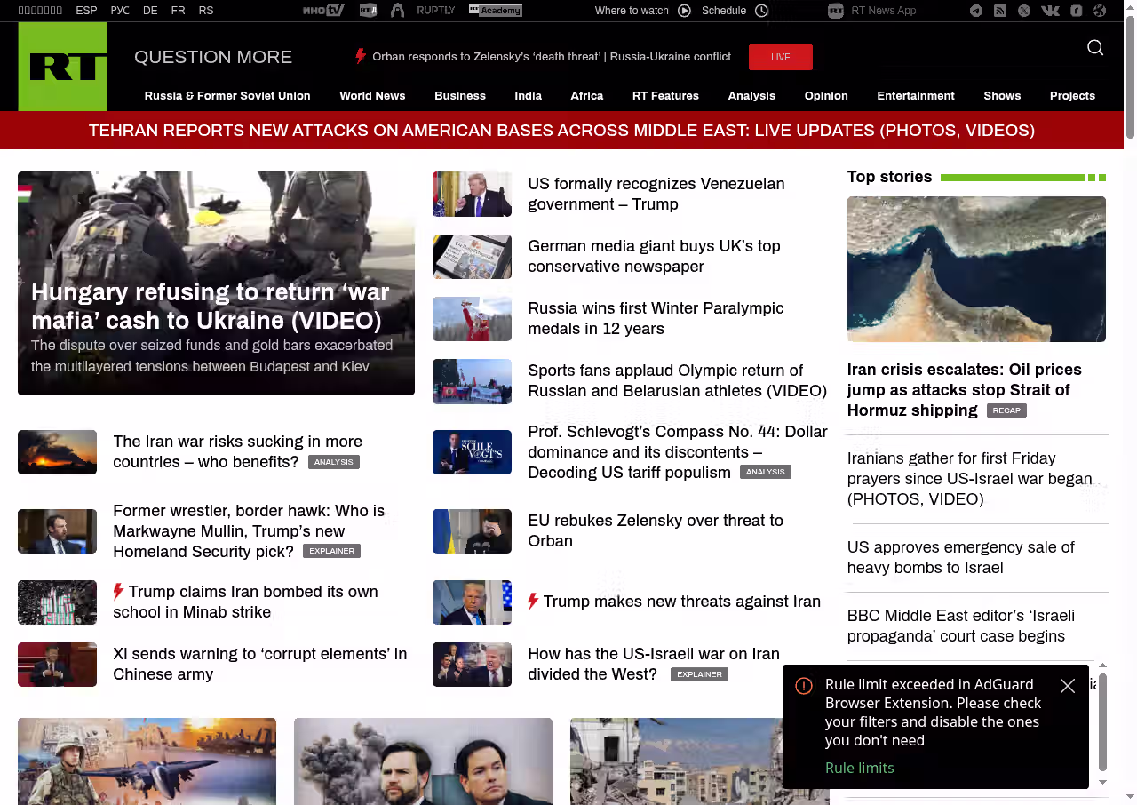Image resolution: width=1137 pixels, height=805 pixels.
Task: Open the X (Twitter) social icon
Action: click(1024, 11)
